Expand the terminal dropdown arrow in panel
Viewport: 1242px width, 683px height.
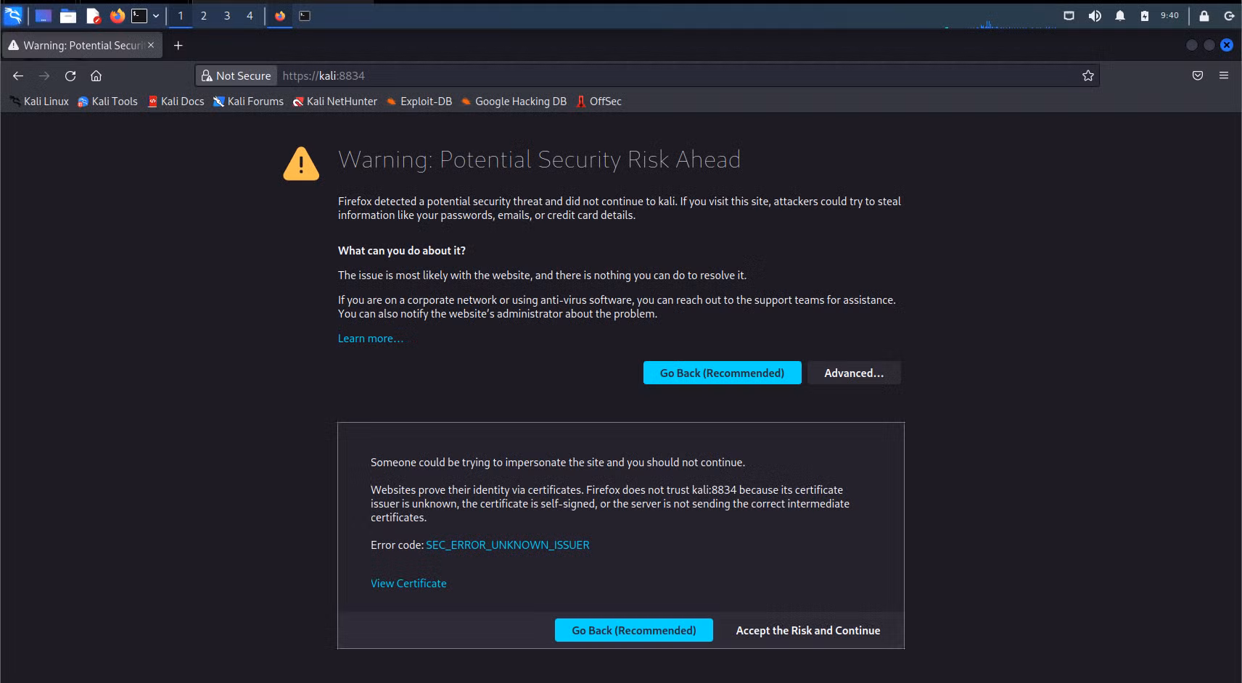(155, 15)
